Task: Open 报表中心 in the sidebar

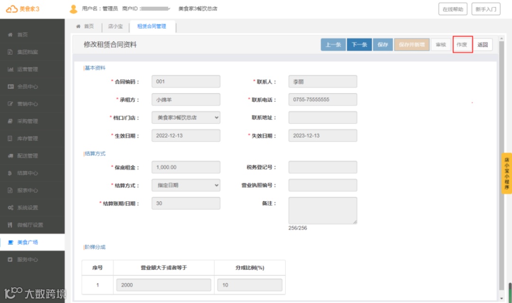Action: pyautogui.click(x=32, y=190)
